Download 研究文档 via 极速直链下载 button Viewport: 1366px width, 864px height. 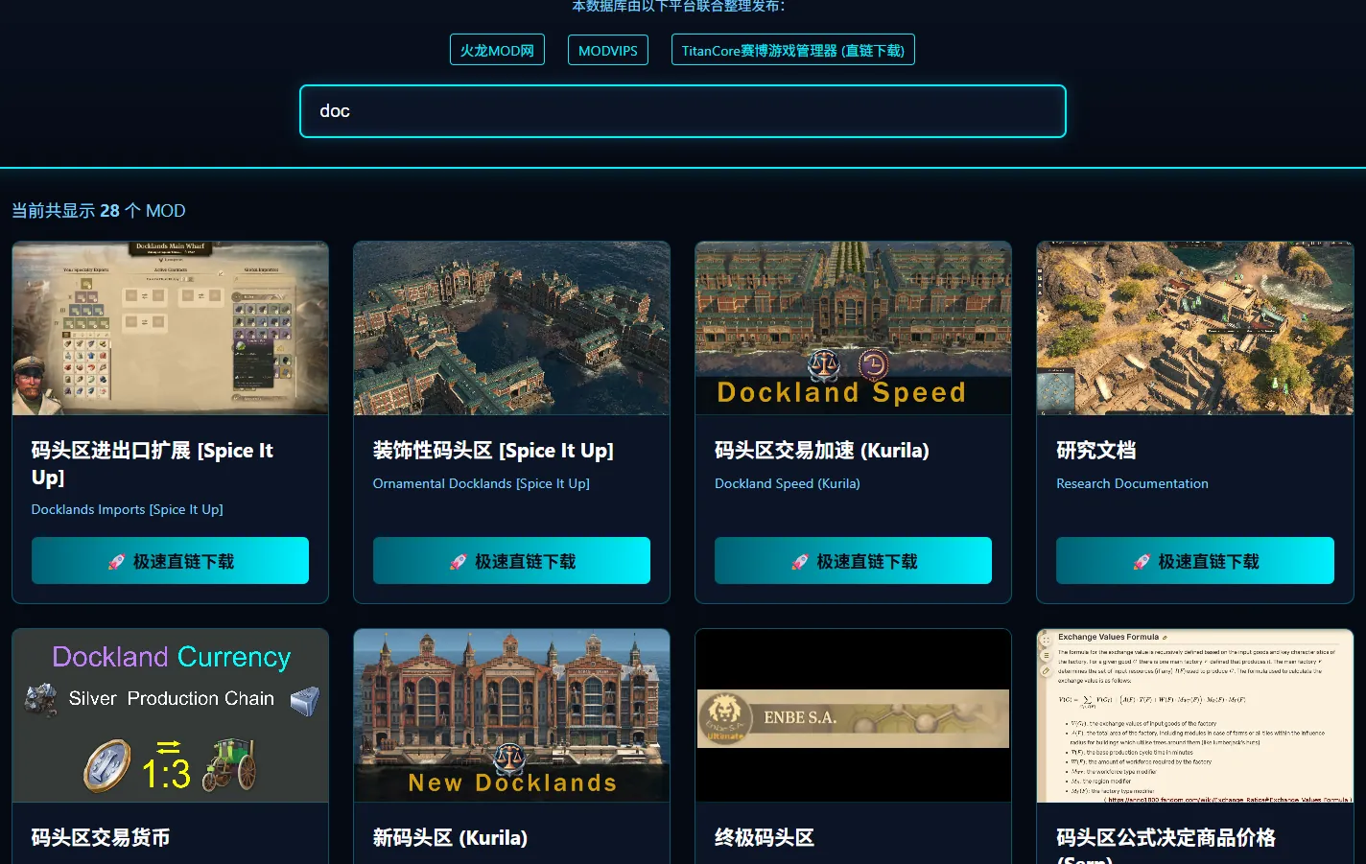coord(1194,561)
